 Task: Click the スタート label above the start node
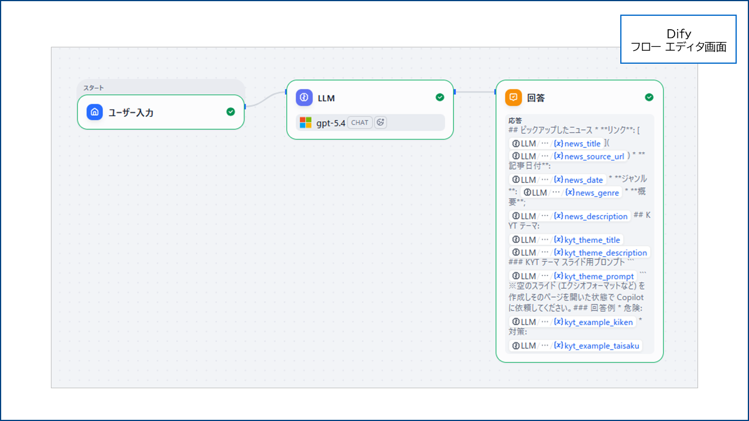click(94, 88)
